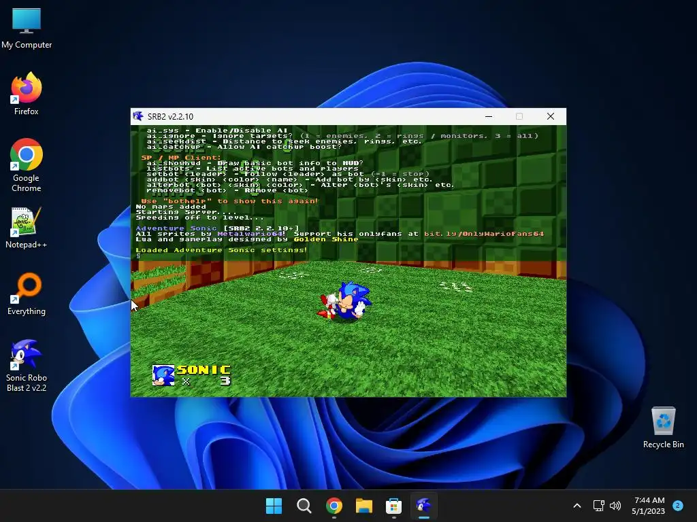Click the SRB2 window title icon
This screenshot has width=697, height=522.
138,116
